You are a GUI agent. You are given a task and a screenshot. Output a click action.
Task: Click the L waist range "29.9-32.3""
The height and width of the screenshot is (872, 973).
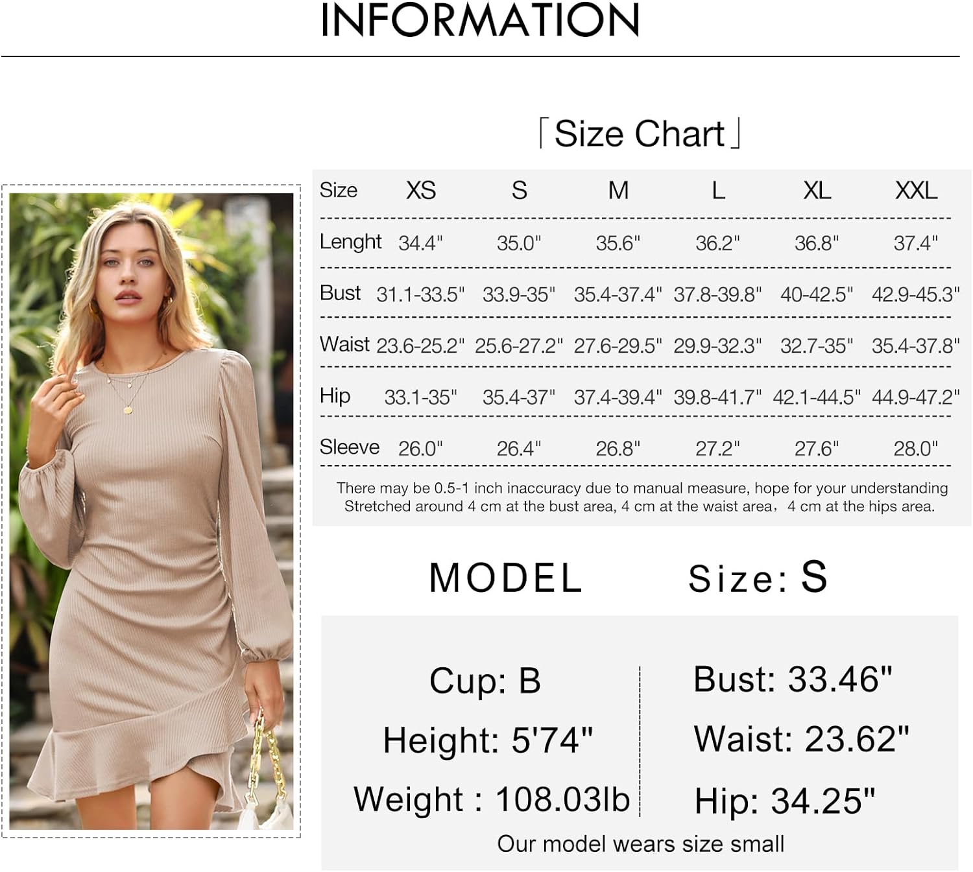click(717, 346)
